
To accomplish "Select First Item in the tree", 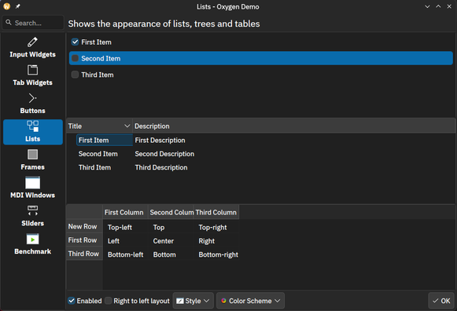I will click(105, 140).
